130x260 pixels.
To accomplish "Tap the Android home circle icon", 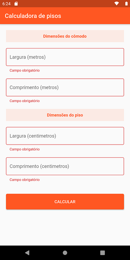I will coord(65,253).
